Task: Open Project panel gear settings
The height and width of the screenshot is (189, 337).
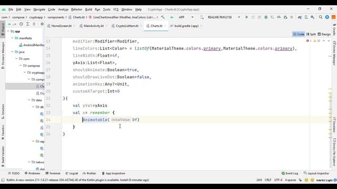Action: point(42,24)
